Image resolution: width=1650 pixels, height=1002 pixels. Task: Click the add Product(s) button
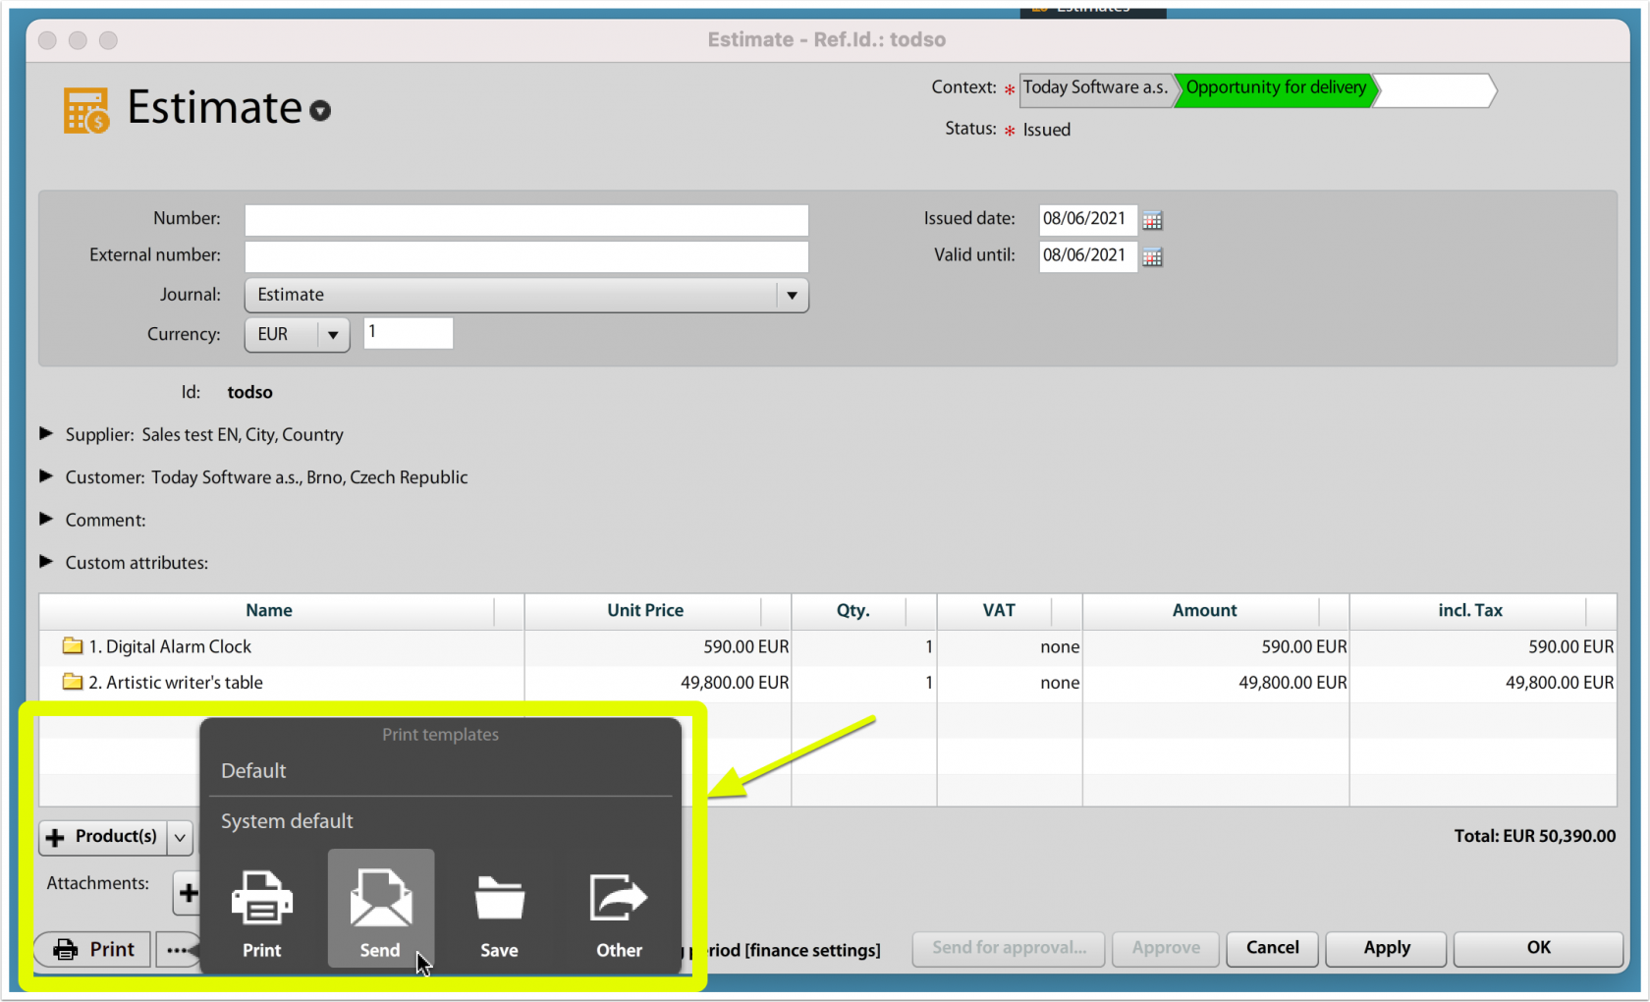point(103,838)
